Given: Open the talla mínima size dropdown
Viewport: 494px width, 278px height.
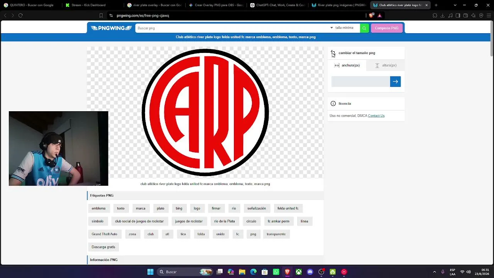Looking at the screenshot, I should [x=342, y=28].
